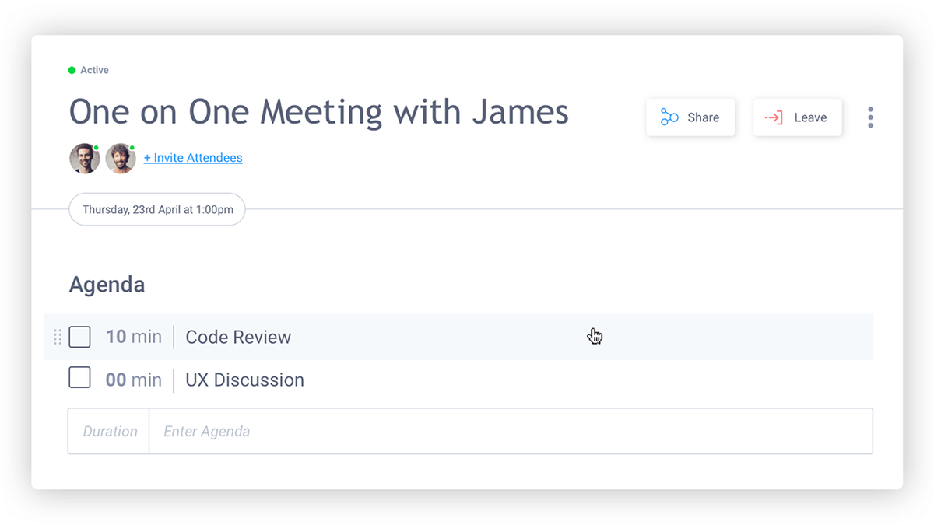Viewport: 934px width, 525px height.
Task: Check the UX Discussion agenda checkbox
Action: pyautogui.click(x=79, y=378)
